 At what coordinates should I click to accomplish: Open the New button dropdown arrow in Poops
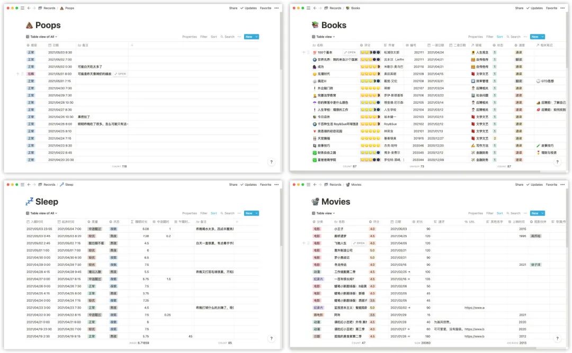pos(257,37)
